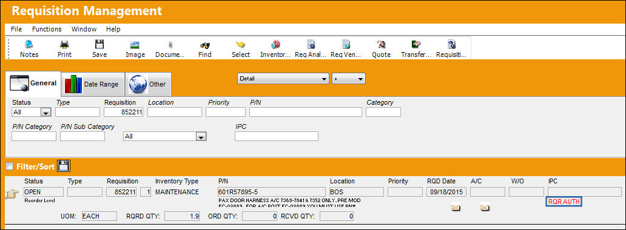Viewport: 626px width, 230px height.
Task: Switch to the General tab
Action: pos(33,84)
